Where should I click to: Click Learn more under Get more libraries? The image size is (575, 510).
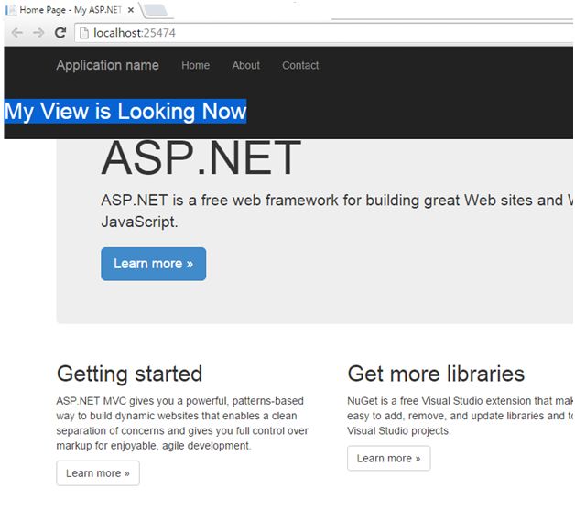(x=388, y=458)
